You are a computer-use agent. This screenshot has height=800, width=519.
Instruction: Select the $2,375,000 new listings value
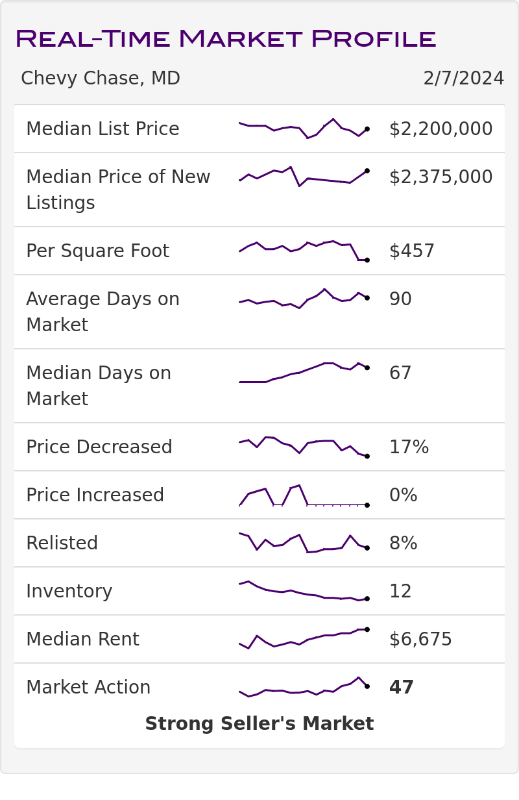[x=441, y=177]
